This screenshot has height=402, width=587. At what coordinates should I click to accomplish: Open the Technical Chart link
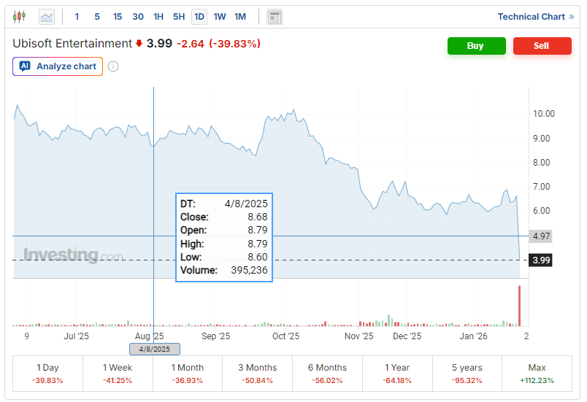pos(535,17)
